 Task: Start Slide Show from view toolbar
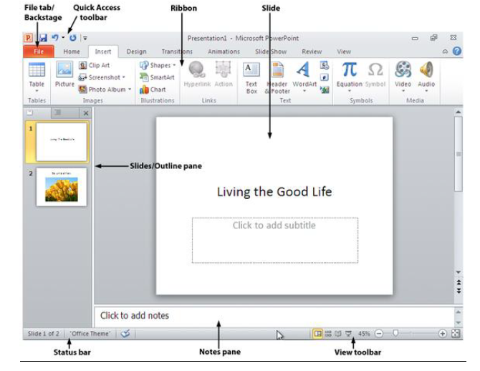point(348,334)
